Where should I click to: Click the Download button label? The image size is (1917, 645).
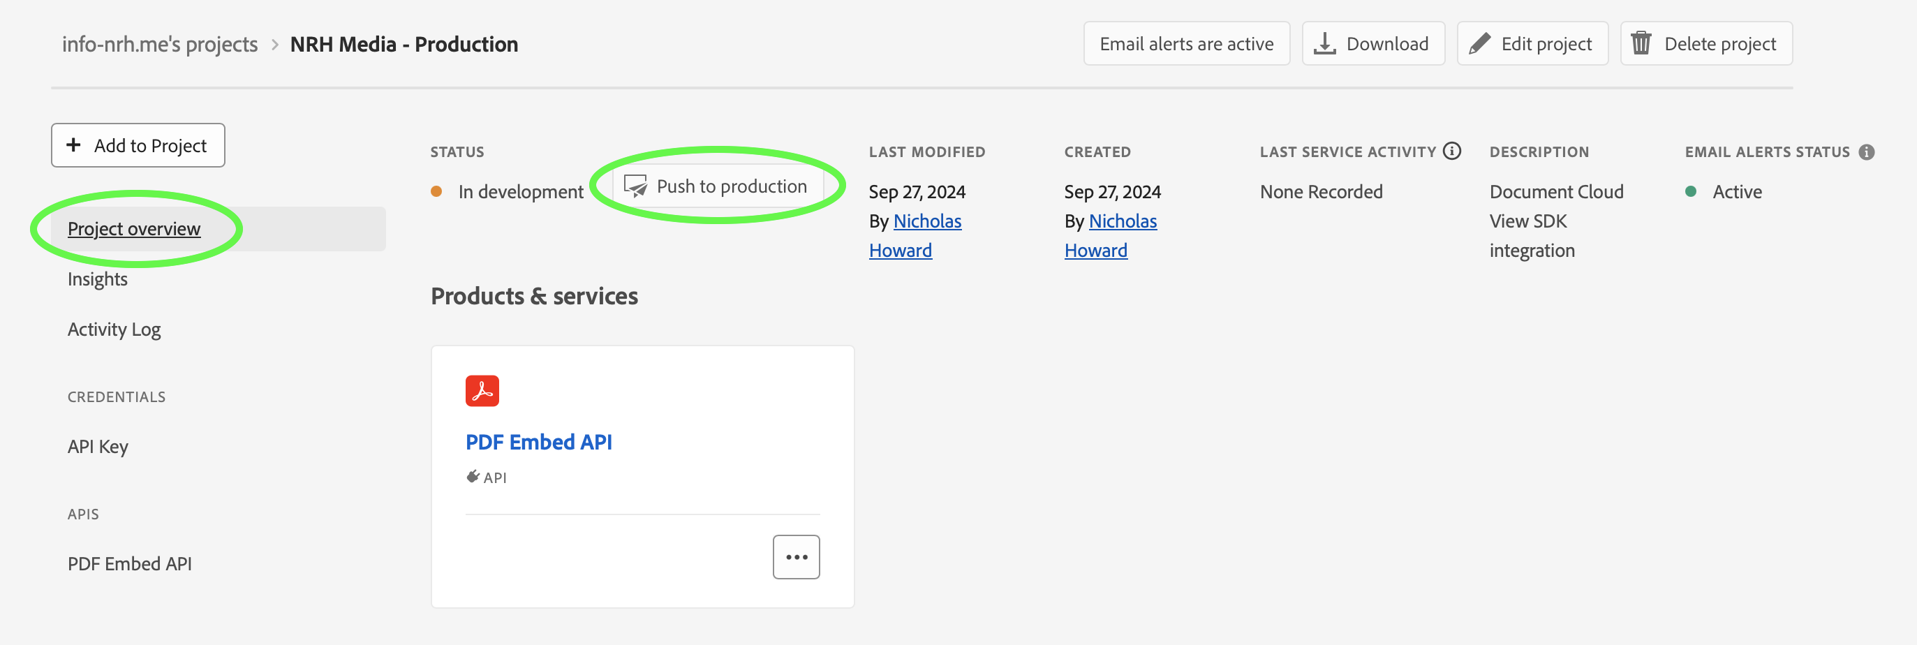click(1387, 44)
